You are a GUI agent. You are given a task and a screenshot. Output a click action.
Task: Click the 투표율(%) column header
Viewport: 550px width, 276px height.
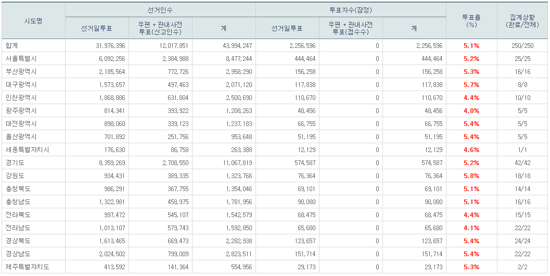coord(471,21)
